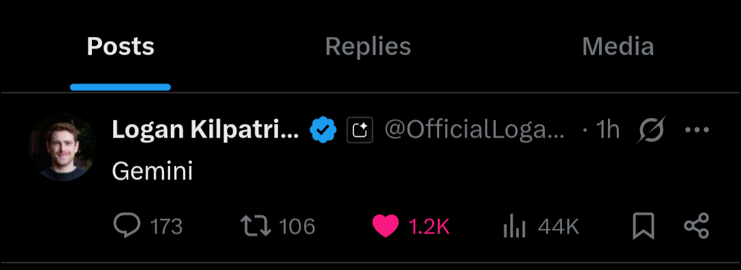This screenshot has width=741, height=270.
Task: Click the 173 replies count
Action: pos(166,227)
